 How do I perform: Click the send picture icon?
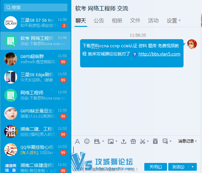(x=111, y=141)
